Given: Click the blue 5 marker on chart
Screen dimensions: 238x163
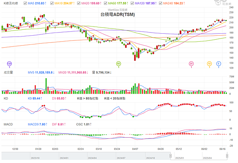Looking at the screenshot, I should pyautogui.click(x=219, y=63).
